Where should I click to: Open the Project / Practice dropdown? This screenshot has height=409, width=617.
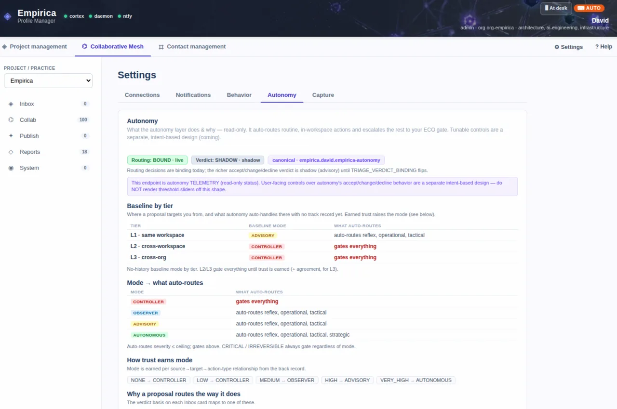[x=48, y=81]
